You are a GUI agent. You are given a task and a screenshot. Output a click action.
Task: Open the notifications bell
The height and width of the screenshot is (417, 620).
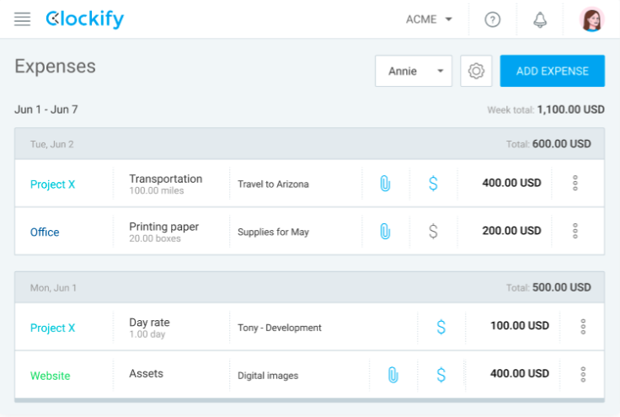[x=540, y=19]
